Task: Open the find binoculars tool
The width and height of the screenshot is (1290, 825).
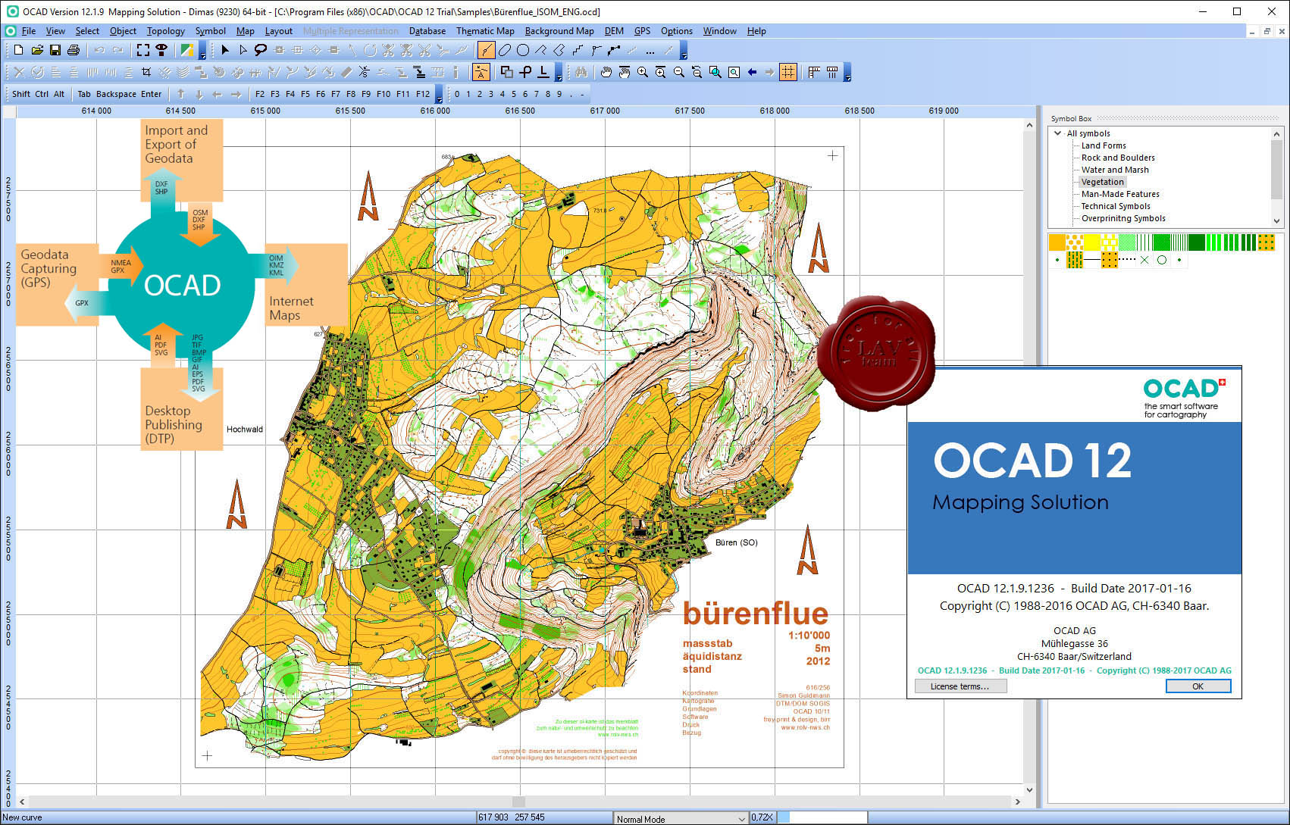Action: (581, 73)
